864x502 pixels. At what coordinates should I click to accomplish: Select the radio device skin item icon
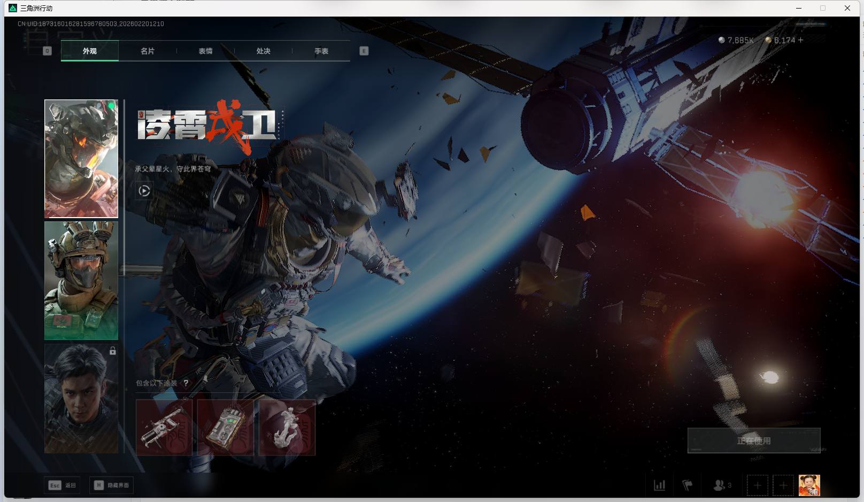[226, 427]
